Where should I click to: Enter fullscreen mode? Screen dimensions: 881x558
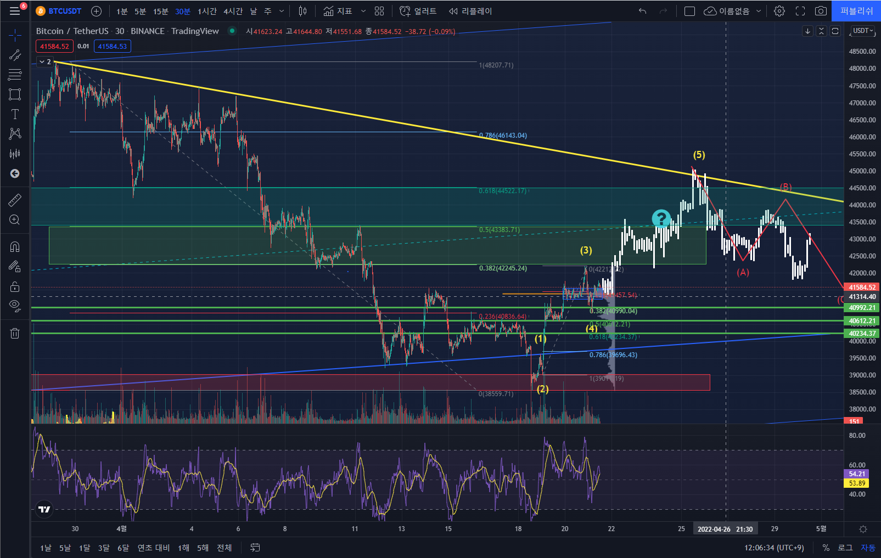point(800,11)
